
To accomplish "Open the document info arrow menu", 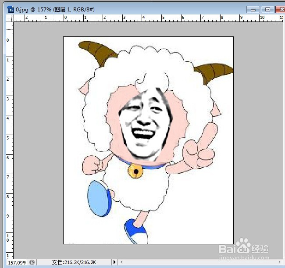I will click(x=114, y=262).
